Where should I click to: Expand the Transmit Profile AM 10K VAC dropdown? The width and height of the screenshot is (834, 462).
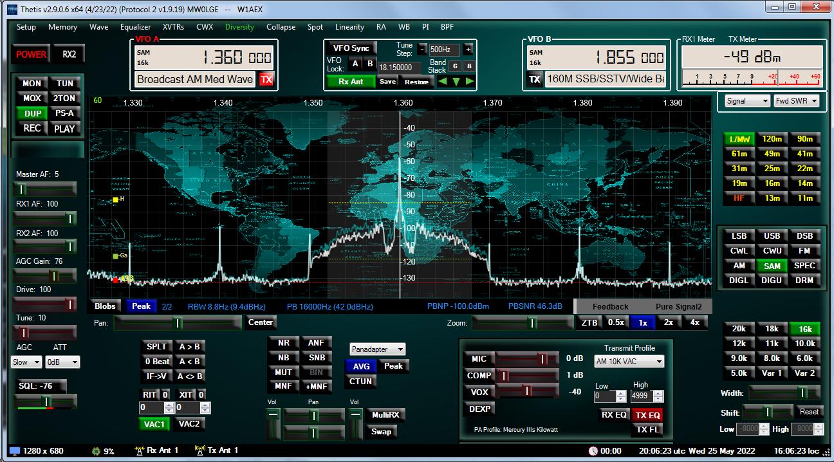(629, 362)
